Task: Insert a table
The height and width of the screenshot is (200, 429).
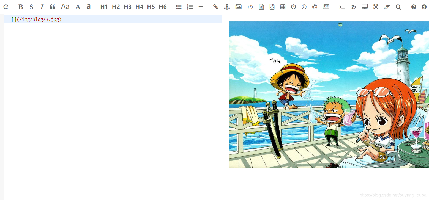Action: [283, 7]
